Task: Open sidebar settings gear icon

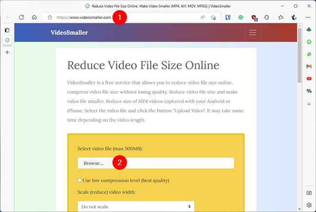Action: coord(309,205)
